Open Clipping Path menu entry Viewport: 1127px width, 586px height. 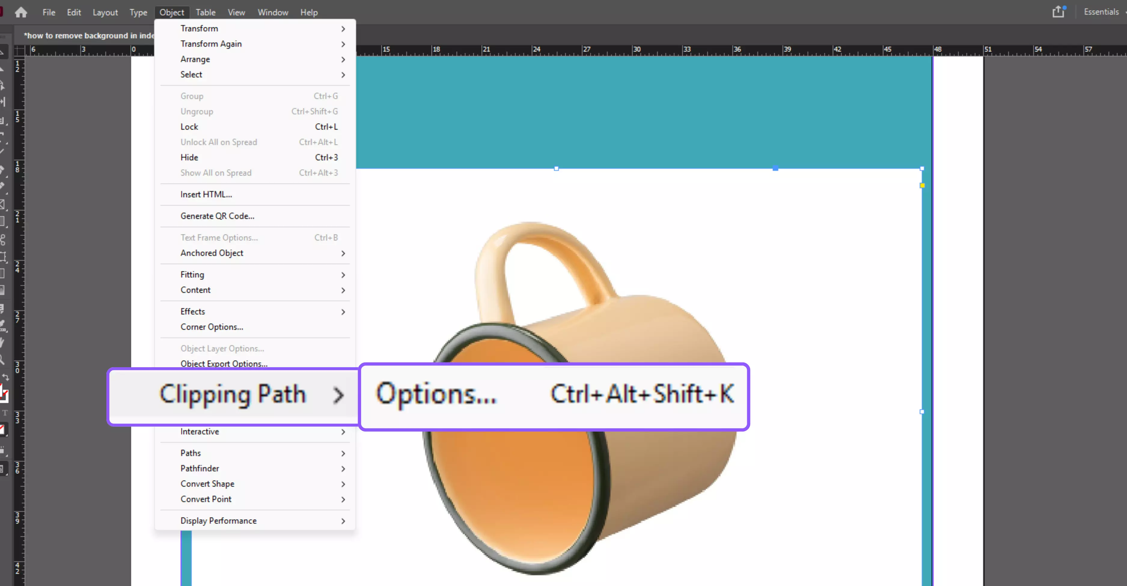point(233,395)
